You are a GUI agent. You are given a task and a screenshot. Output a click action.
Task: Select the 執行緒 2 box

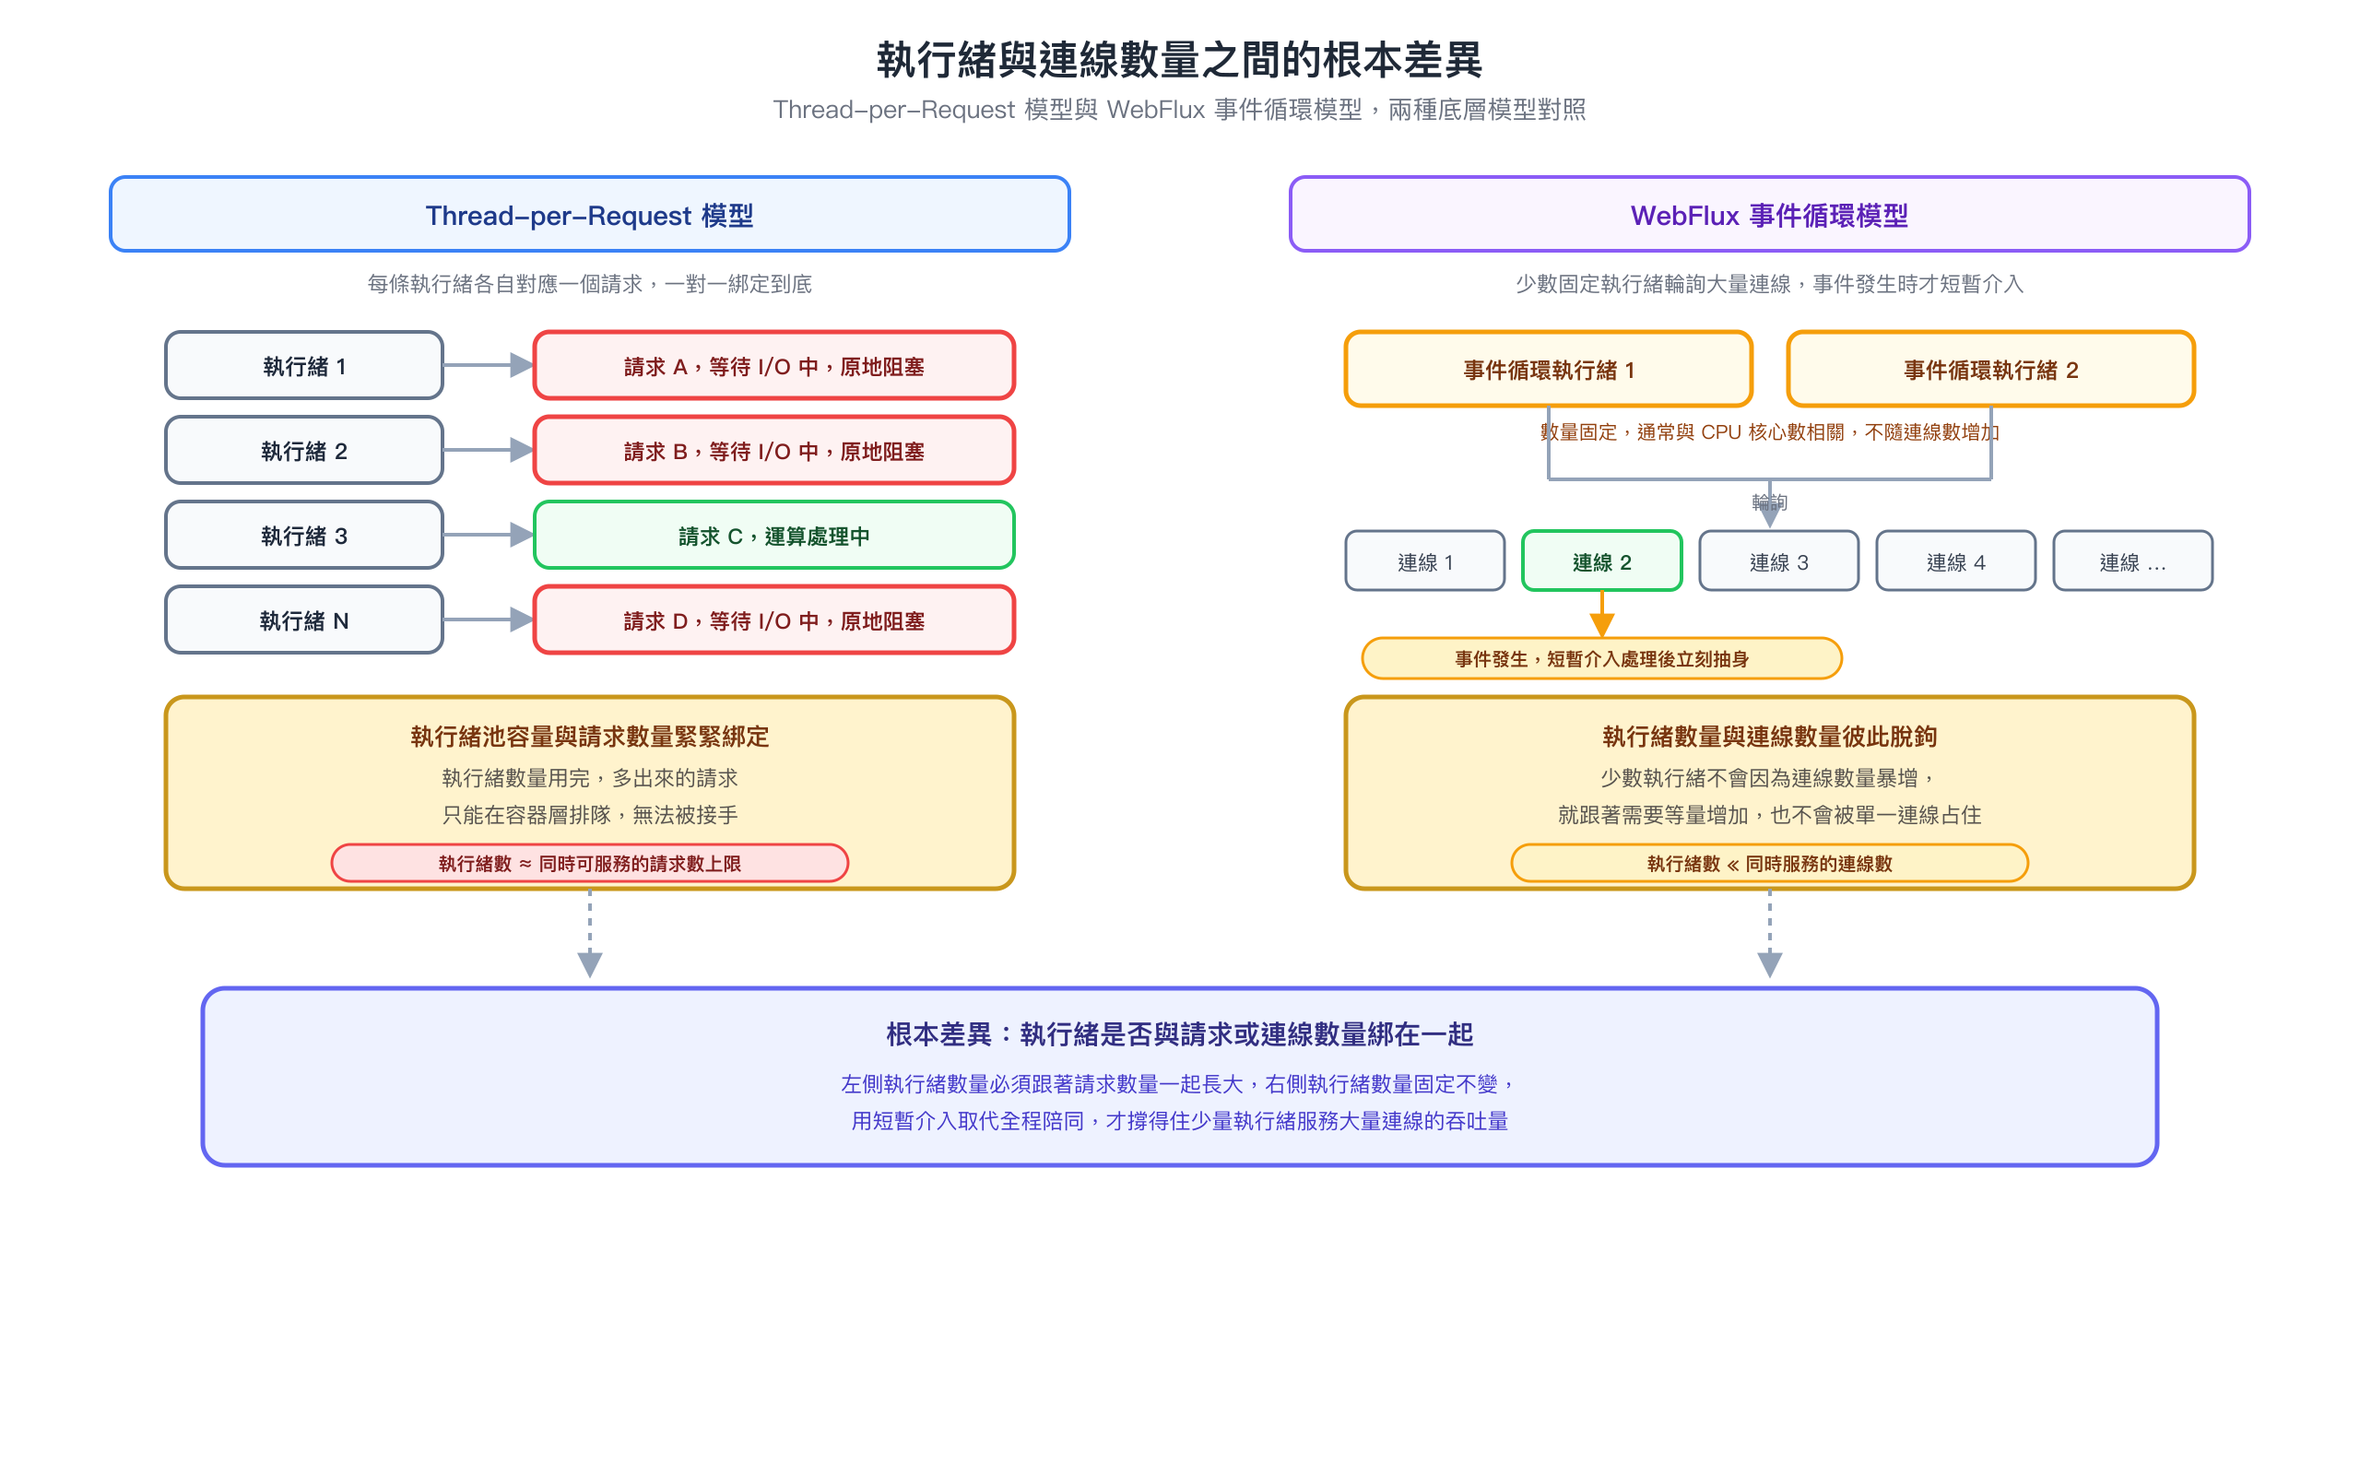click(x=304, y=451)
